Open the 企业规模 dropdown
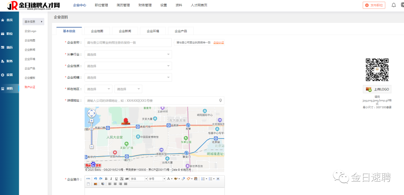This screenshot has width=404, height=195. [128, 77]
